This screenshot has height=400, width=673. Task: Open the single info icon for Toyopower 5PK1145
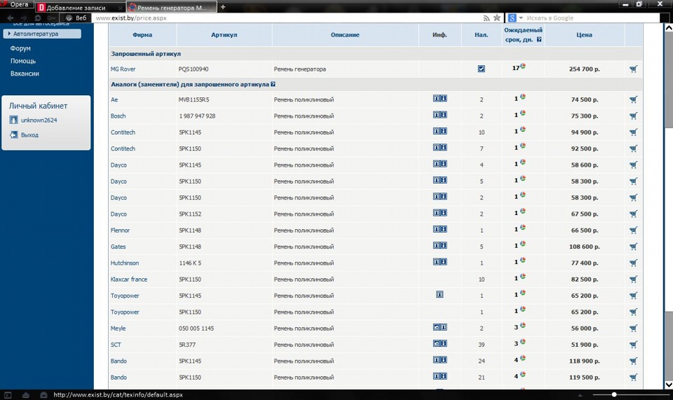[440, 294]
